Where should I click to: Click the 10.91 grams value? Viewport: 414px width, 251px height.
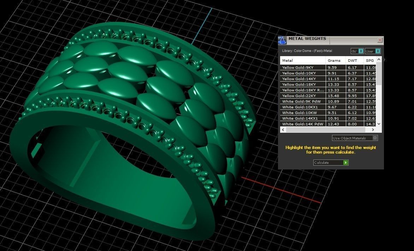(x=333, y=118)
